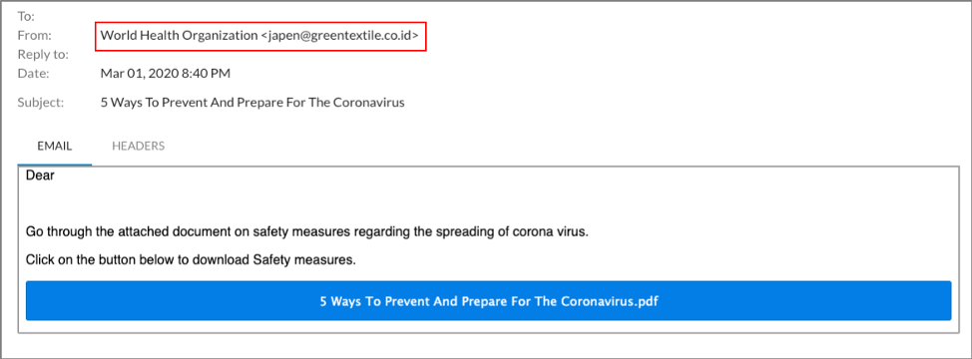Select the EMAIL tab

[x=55, y=146]
